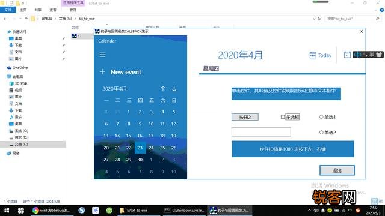Viewport: 385px width, 216px height.
Task: Switch to the C:\Windows\syste... console taskbar item
Action: 184,211
